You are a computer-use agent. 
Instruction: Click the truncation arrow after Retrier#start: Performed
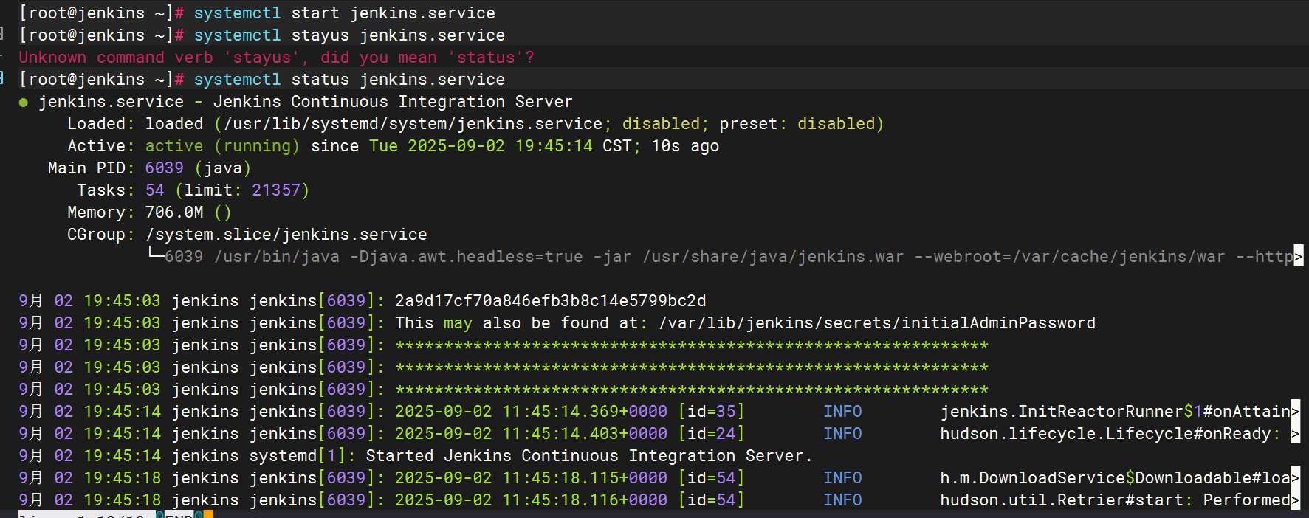pos(1296,500)
